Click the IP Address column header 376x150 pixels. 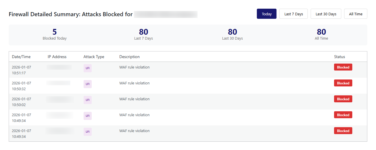pyautogui.click(x=57, y=57)
